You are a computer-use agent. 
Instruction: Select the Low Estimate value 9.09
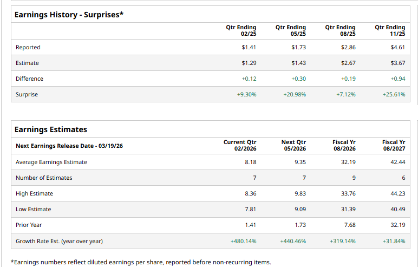click(299, 209)
